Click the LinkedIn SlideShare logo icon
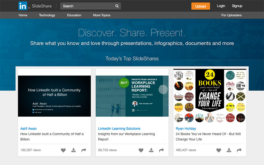Screen dimensions: 264x165 23,6
